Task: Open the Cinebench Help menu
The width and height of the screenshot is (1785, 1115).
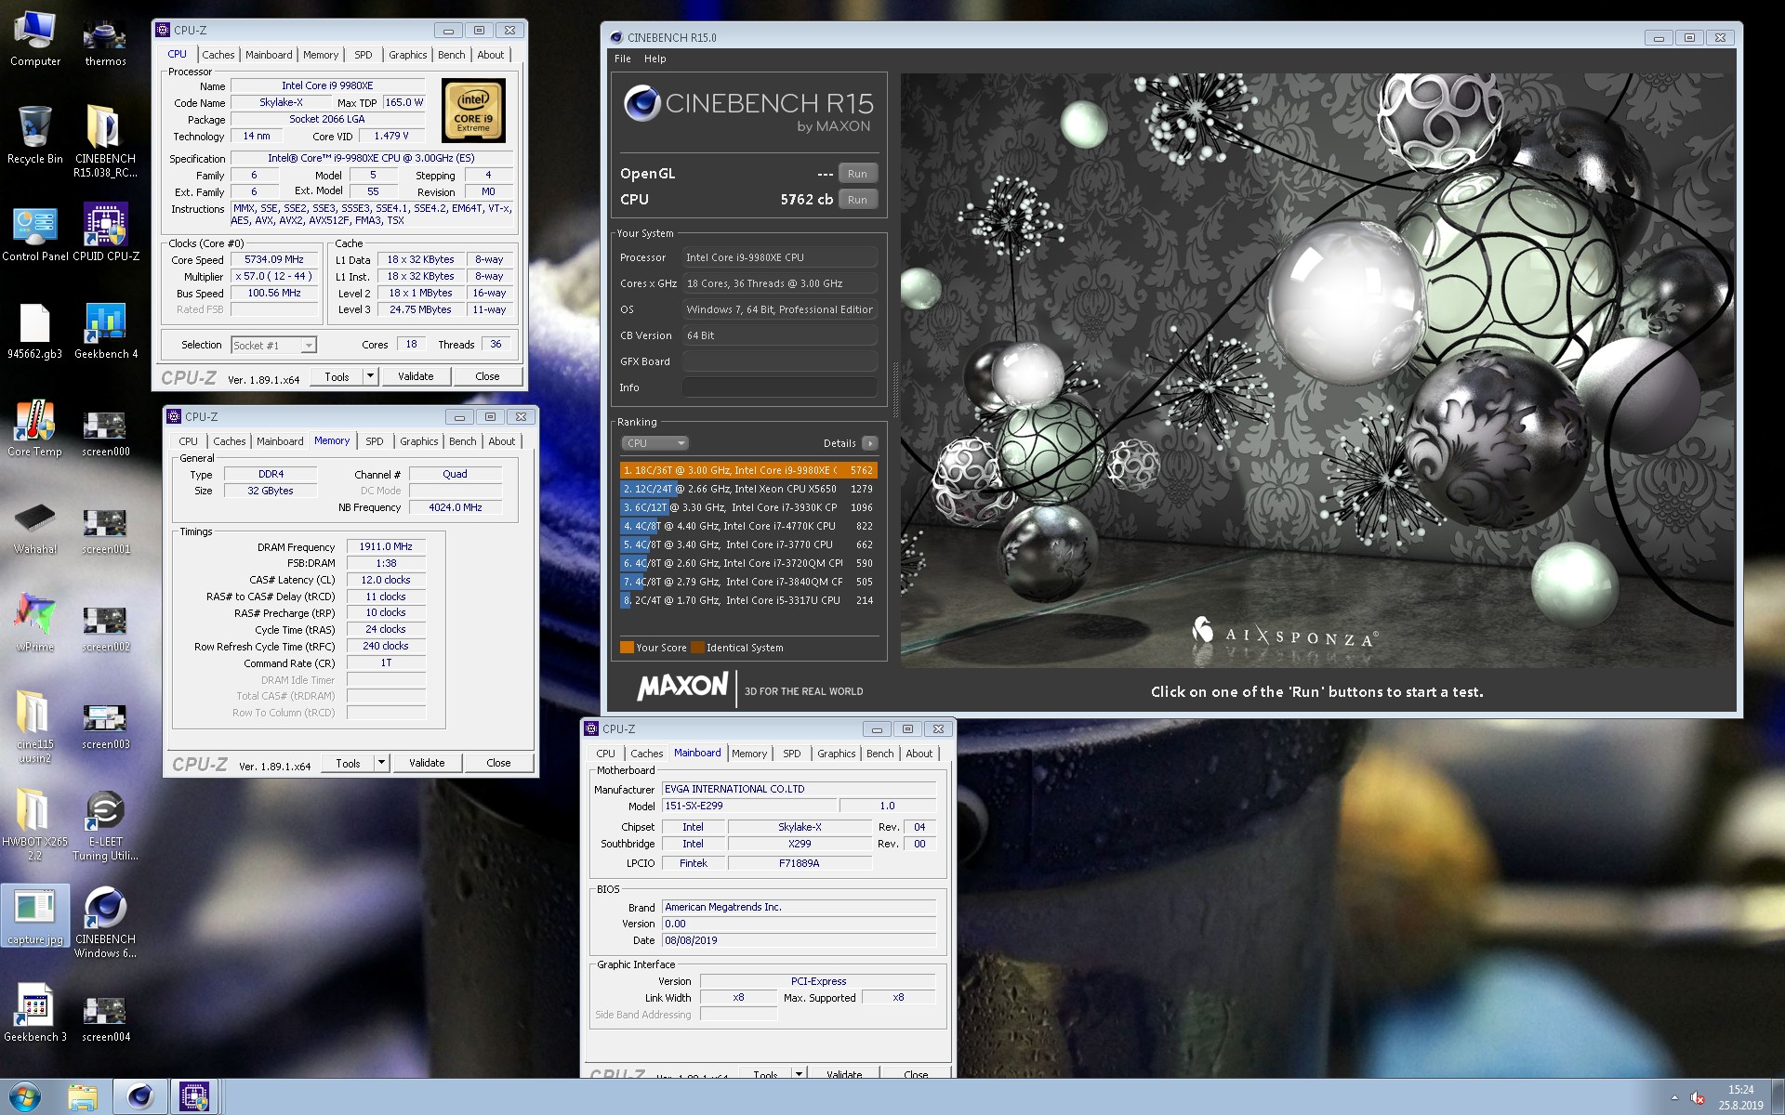Action: 654,59
